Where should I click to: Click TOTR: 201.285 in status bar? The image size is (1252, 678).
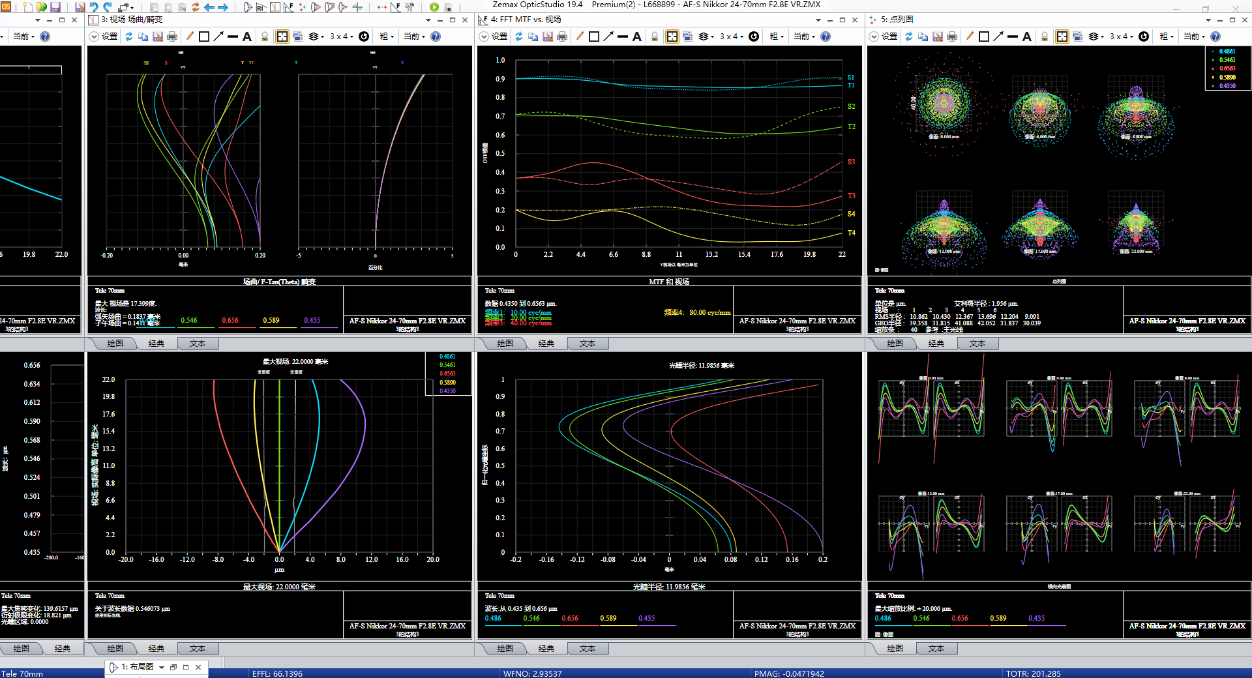[x=1033, y=673]
